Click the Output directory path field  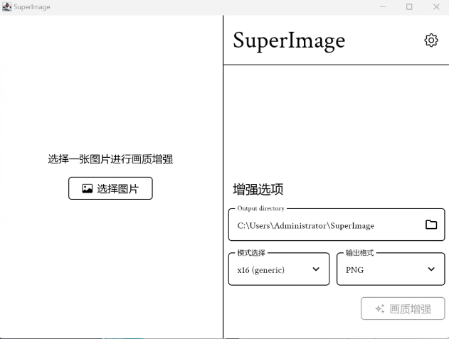click(337, 225)
